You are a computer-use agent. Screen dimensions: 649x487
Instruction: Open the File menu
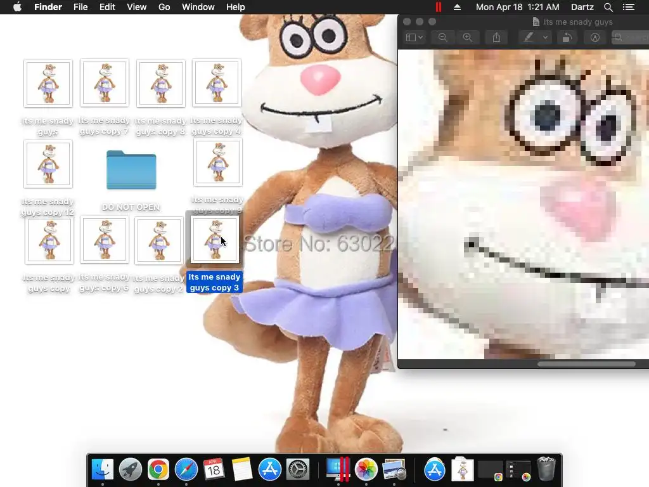[x=80, y=7]
